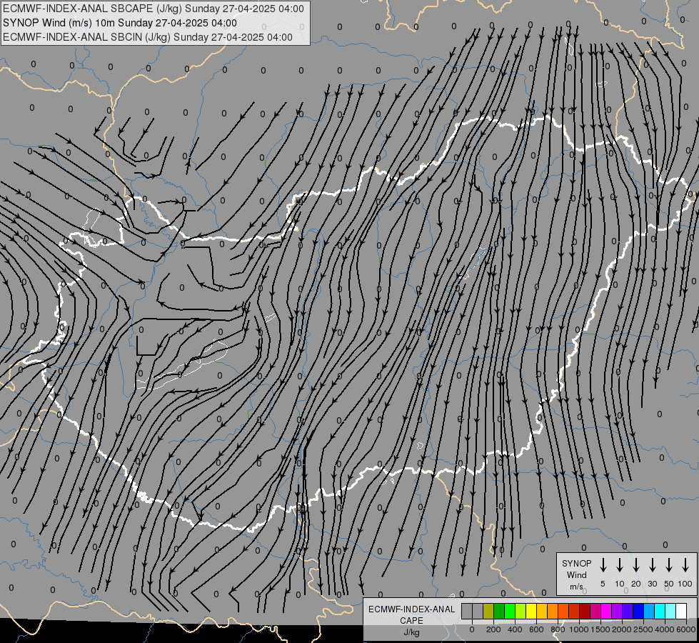Click the wind arrow above the 50 label

[x=669, y=564]
